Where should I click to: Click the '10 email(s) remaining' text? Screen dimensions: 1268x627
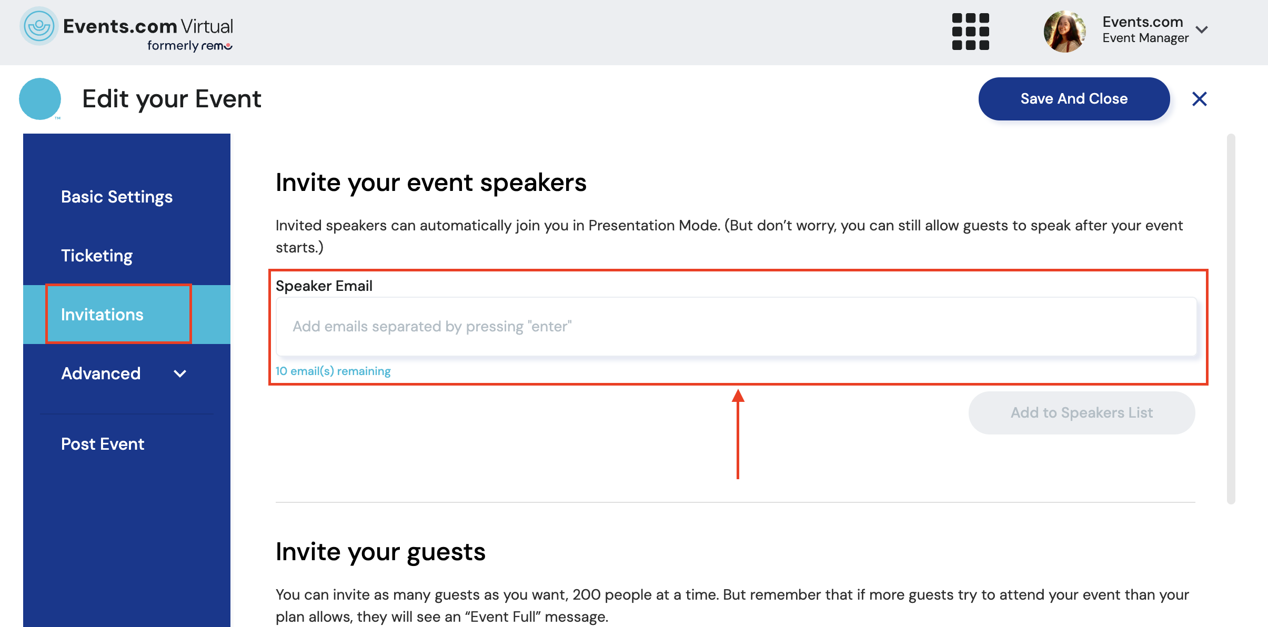point(333,371)
